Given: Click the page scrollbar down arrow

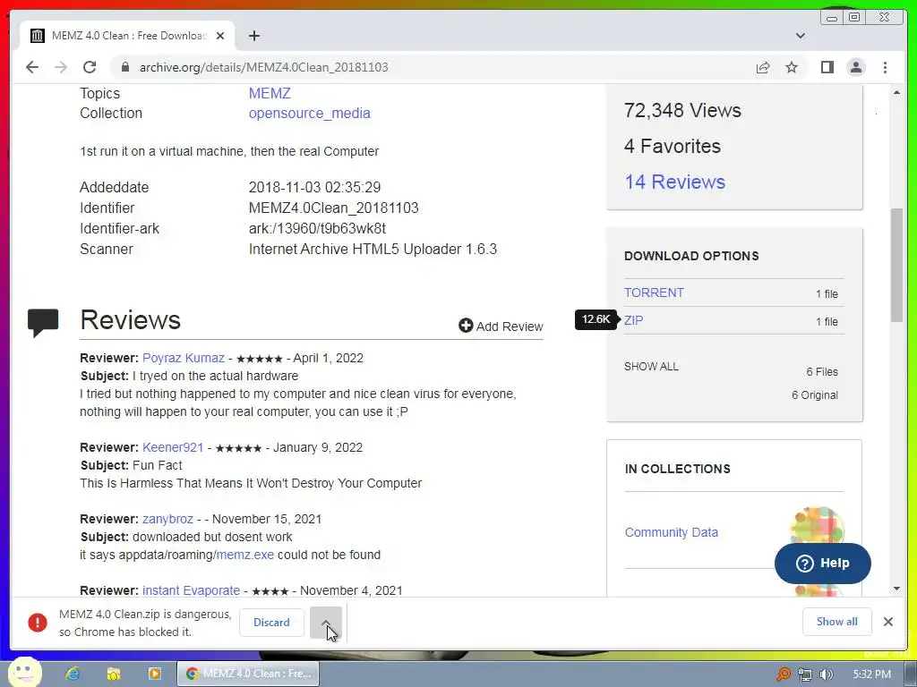Looking at the screenshot, I should coord(897,589).
